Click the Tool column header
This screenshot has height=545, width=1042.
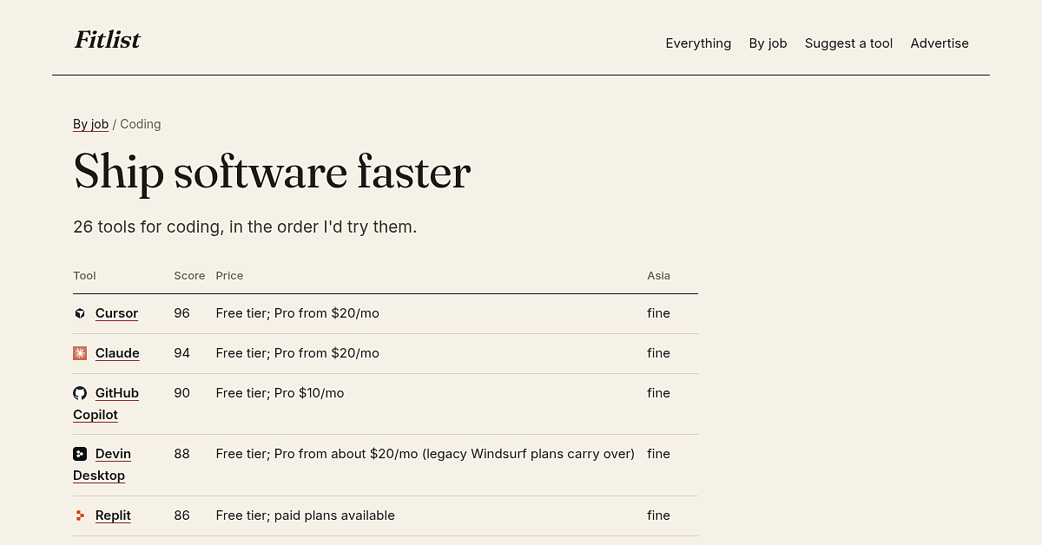click(x=84, y=276)
